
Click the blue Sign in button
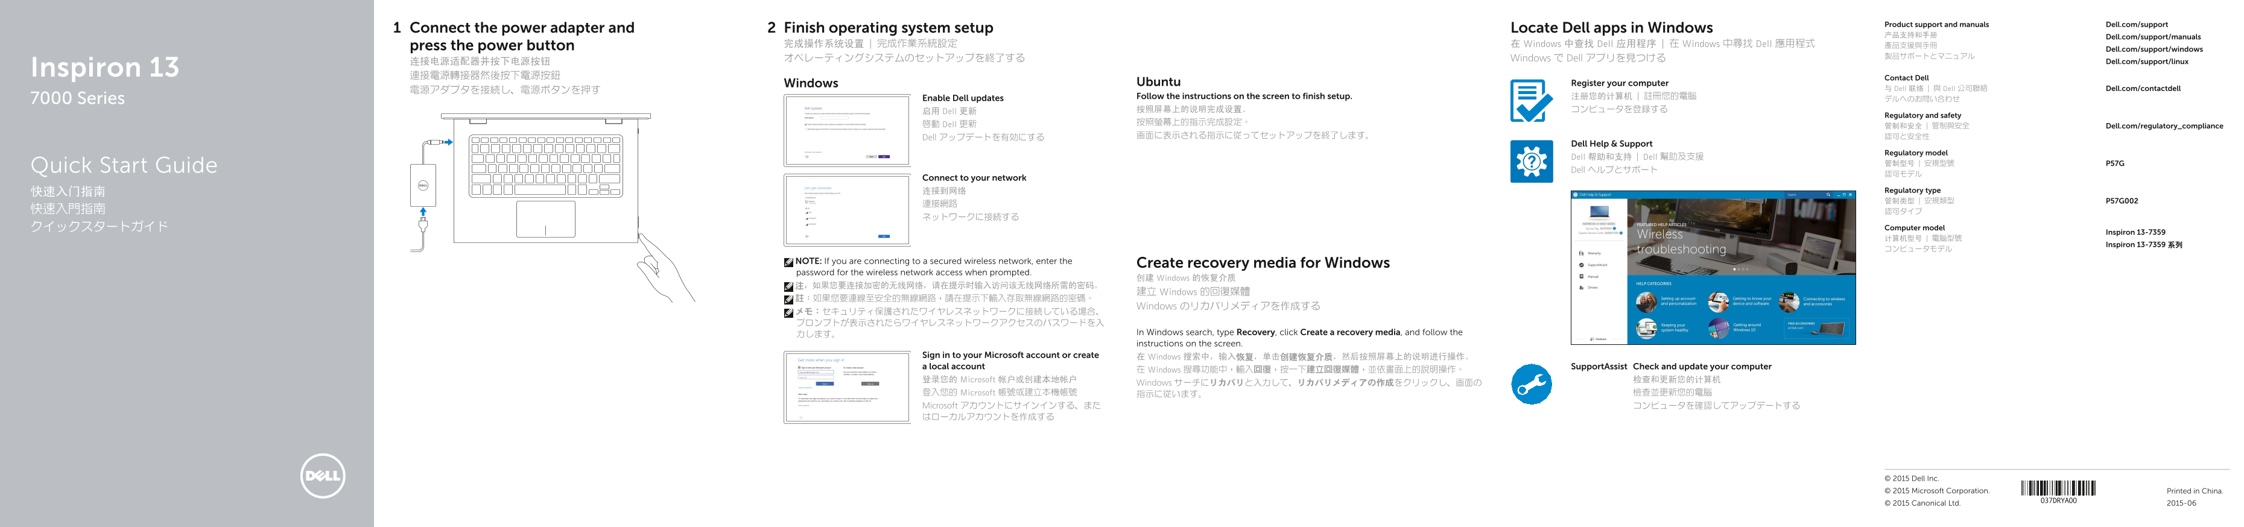pos(825,384)
